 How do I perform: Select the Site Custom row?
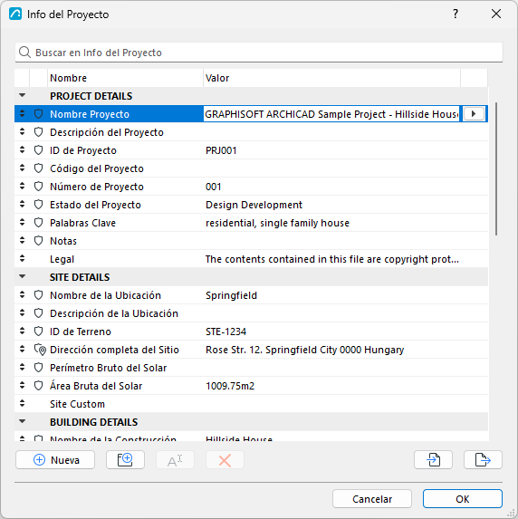(251, 404)
